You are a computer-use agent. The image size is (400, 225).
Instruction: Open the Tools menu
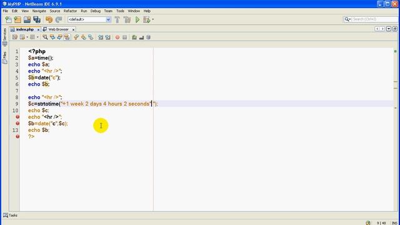120,11
